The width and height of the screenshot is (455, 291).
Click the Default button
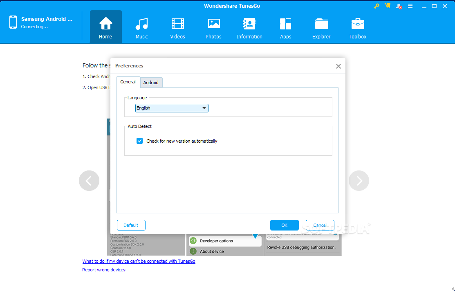point(131,225)
